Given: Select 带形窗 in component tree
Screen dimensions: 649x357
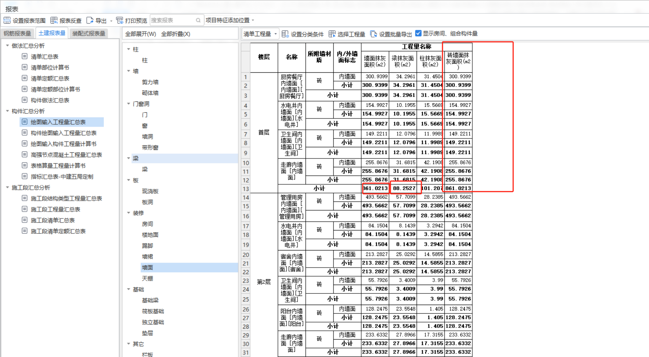Looking at the screenshot, I should [150, 148].
